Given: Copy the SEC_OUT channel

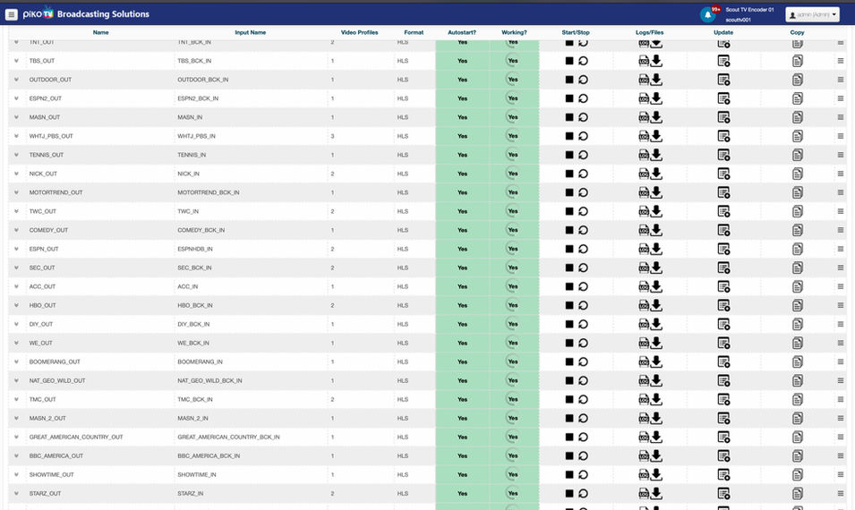Looking at the screenshot, I should (797, 268).
